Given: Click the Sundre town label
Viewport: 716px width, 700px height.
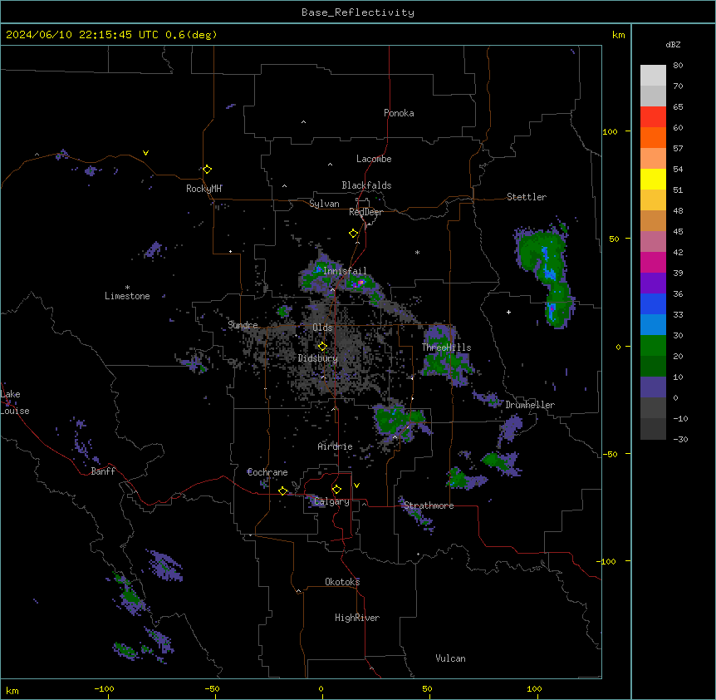Looking at the screenshot, I should [x=243, y=325].
